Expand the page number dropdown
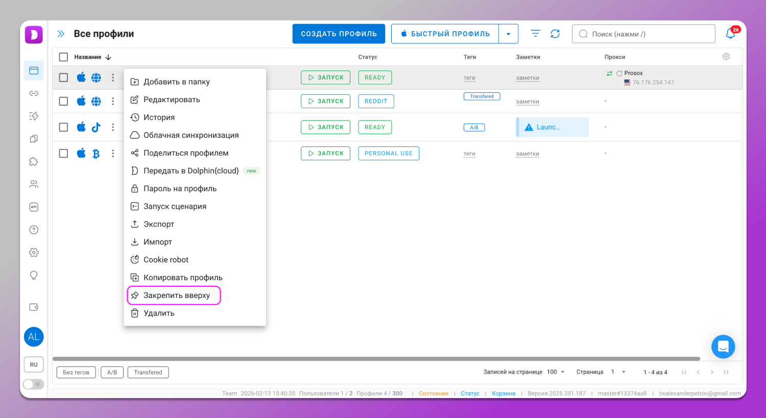 click(618, 372)
